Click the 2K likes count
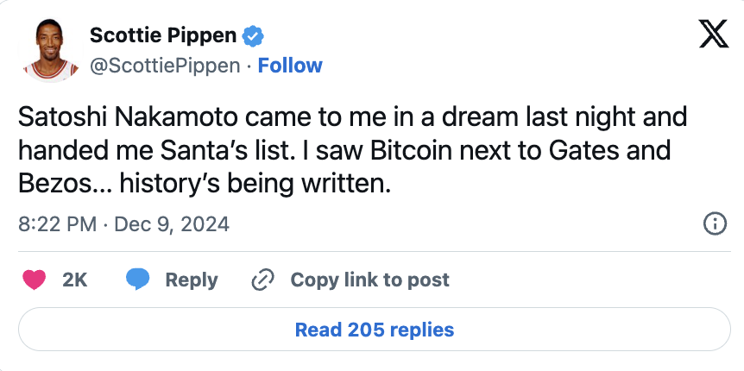Image resolution: width=744 pixels, height=371 pixels. (75, 280)
